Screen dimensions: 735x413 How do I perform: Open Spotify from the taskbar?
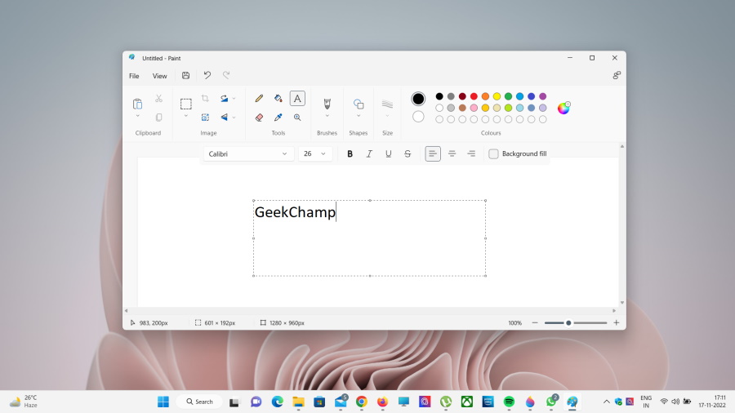click(509, 402)
